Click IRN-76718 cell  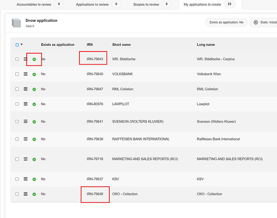click(x=95, y=159)
